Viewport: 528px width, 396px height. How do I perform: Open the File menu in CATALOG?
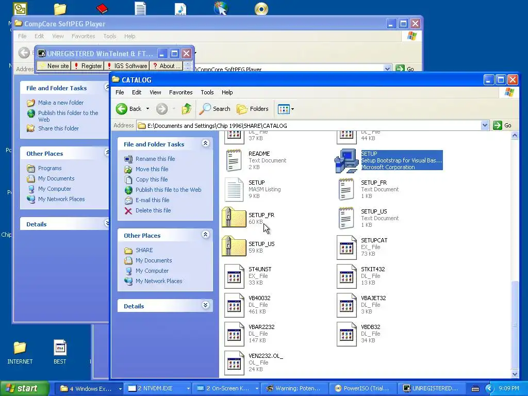pos(120,92)
